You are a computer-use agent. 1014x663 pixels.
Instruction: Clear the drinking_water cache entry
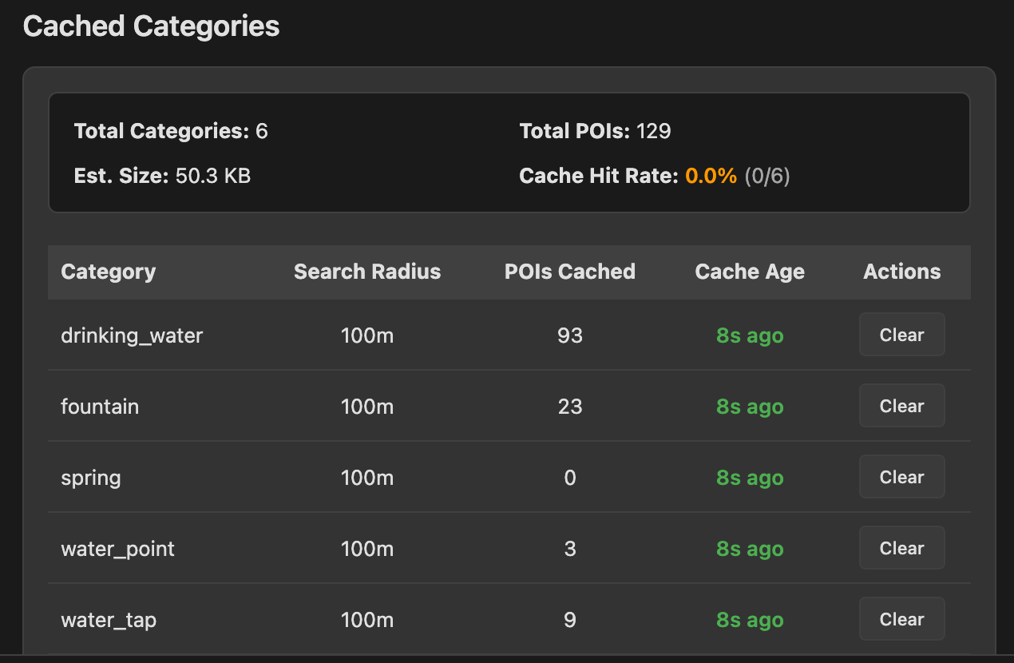[901, 335]
